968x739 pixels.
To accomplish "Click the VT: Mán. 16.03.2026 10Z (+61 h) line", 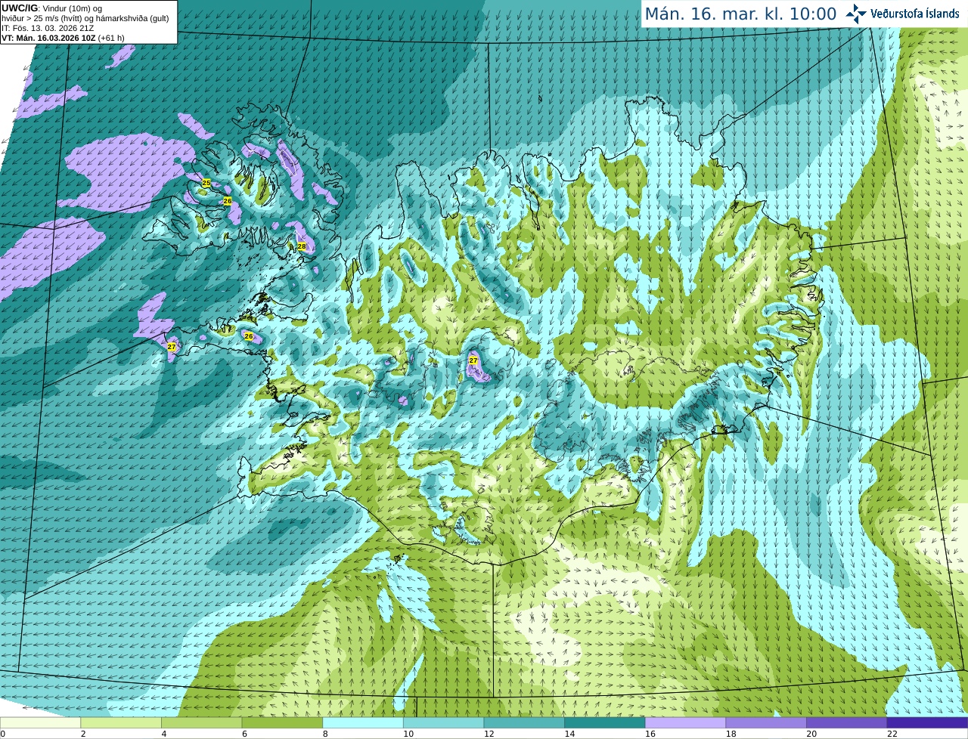I will (63, 38).
